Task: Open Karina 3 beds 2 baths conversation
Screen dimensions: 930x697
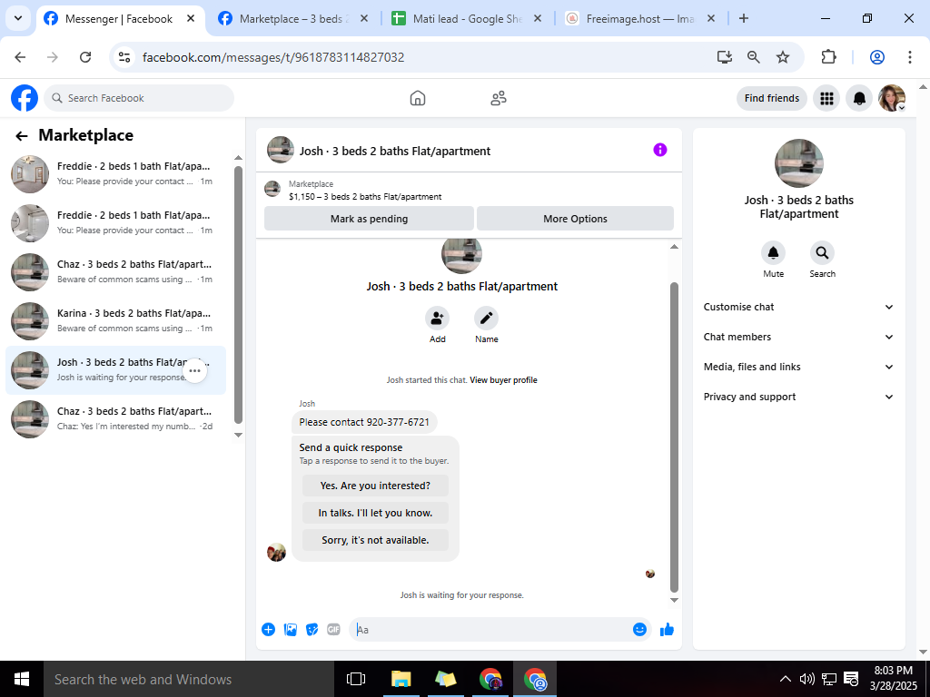Action: pos(116,320)
